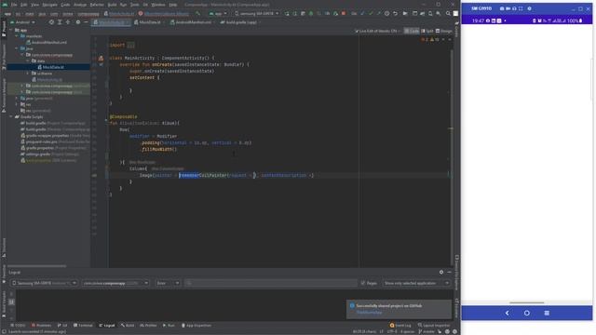The width and height of the screenshot is (596, 335).
Task: Click the Debug bug icon in toolbar
Action: (x=311, y=13)
